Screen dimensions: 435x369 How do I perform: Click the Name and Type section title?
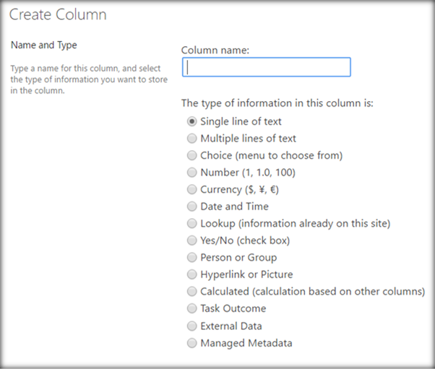pyautogui.click(x=44, y=45)
